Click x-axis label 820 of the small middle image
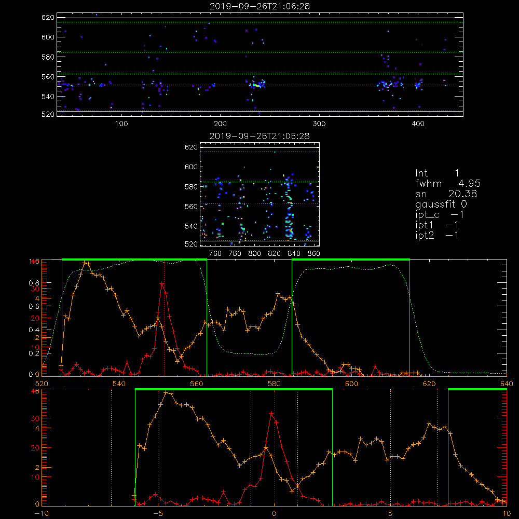519x519 pixels. tap(275, 254)
